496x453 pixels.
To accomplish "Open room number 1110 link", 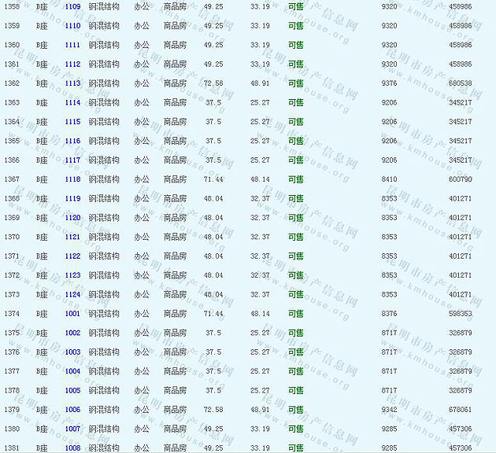I will (72, 26).
